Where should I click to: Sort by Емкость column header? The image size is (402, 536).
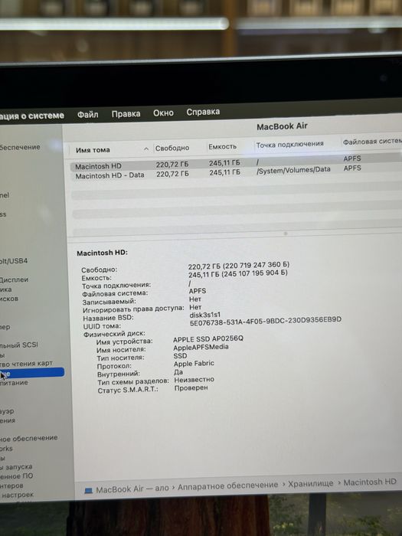223,147
